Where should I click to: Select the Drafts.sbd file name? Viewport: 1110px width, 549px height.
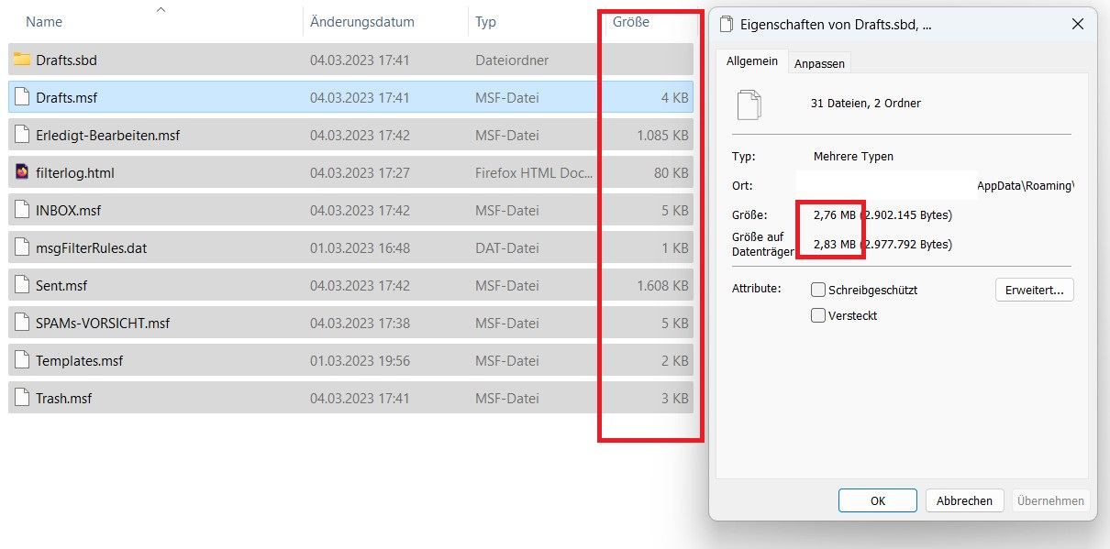pyautogui.click(x=66, y=60)
